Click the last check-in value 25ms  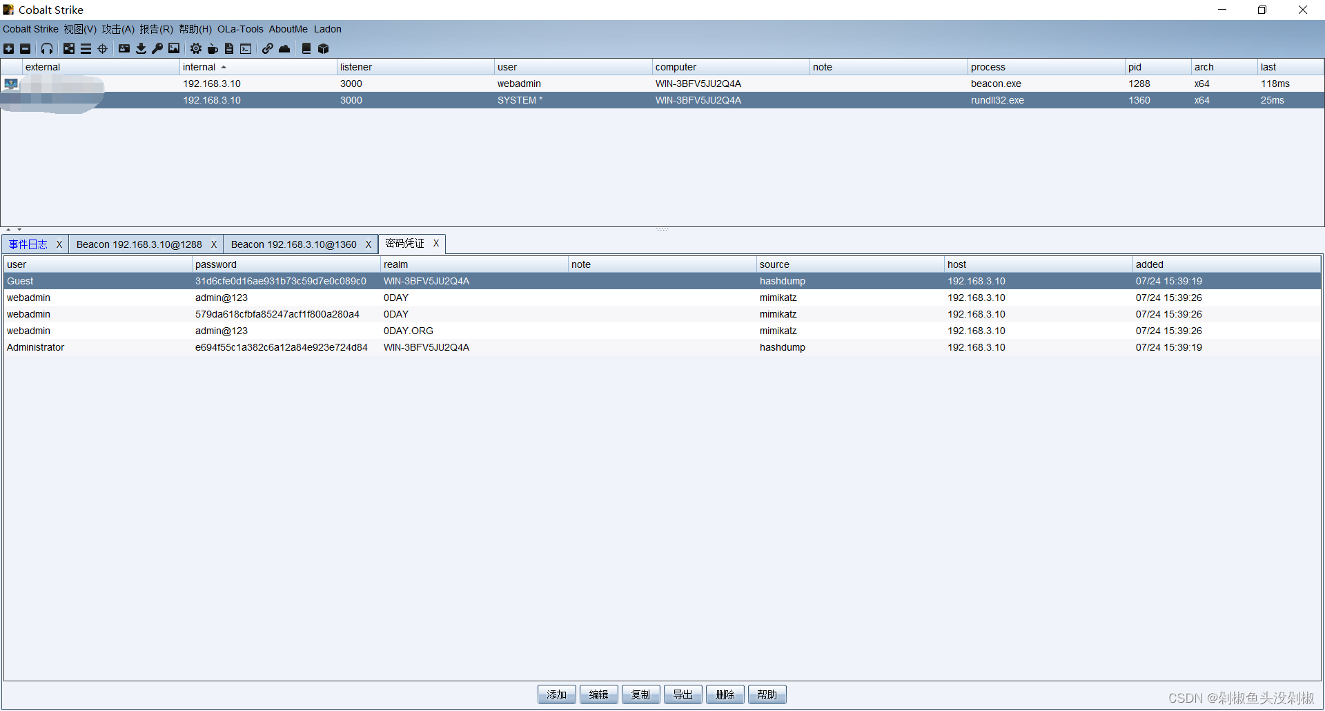1273,100
